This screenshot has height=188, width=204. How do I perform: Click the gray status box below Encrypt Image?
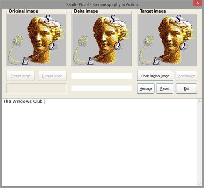click(36, 88)
